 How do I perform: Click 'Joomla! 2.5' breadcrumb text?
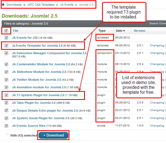click(x=86, y=5)
